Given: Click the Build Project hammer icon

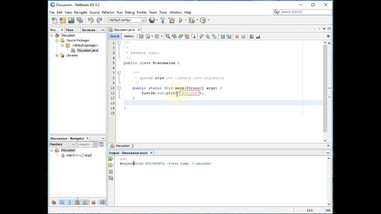Looking at the screenshot, I should click(x=163, y=20).
